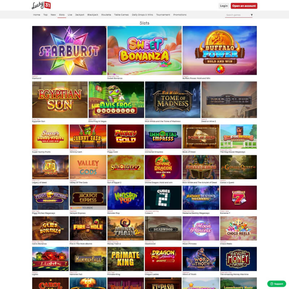Select the Buffalo Power Hold and Win tile
289x289 pixels.
220,50
